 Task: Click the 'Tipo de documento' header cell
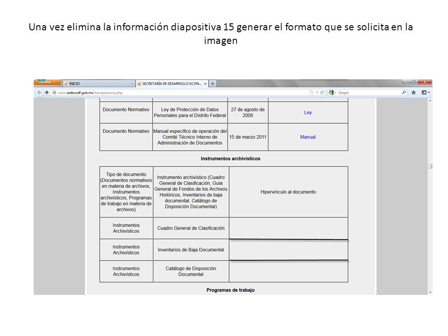click(126, 192)
